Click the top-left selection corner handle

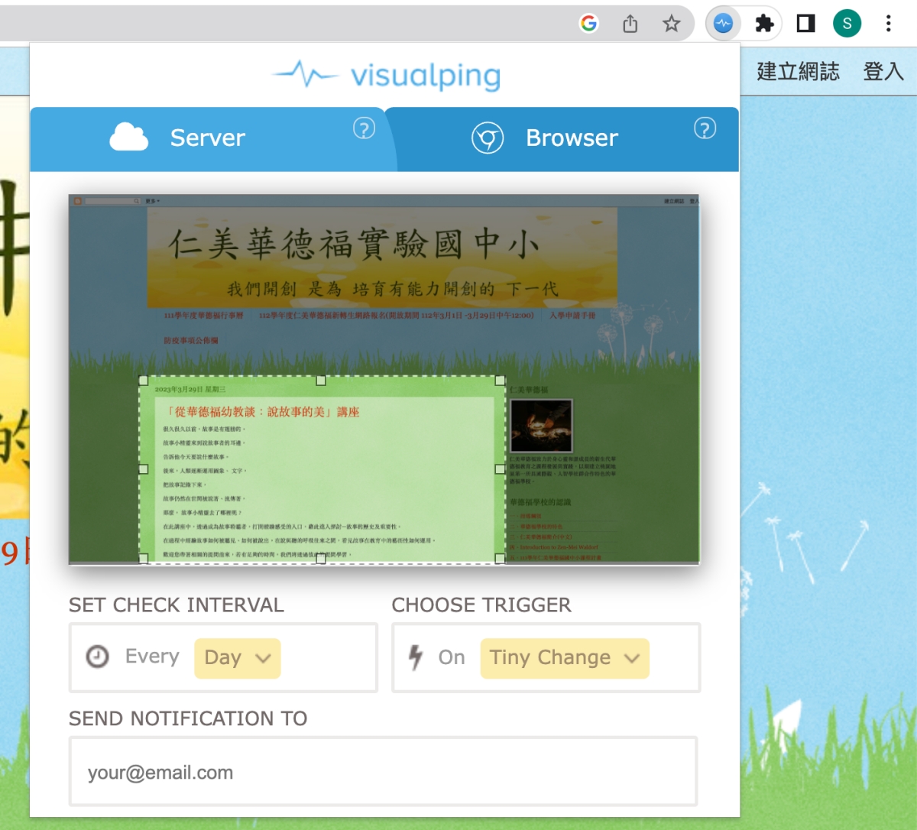(x=143, y=380)
